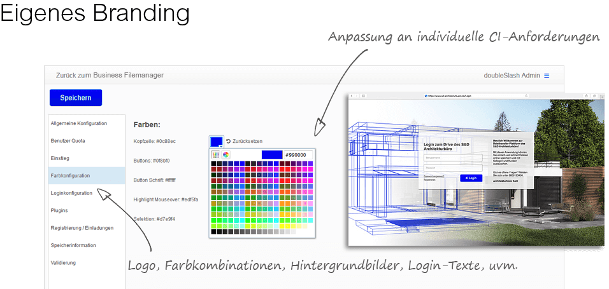Open the Kopfzeile color dropdown swatch

point(217,142)
